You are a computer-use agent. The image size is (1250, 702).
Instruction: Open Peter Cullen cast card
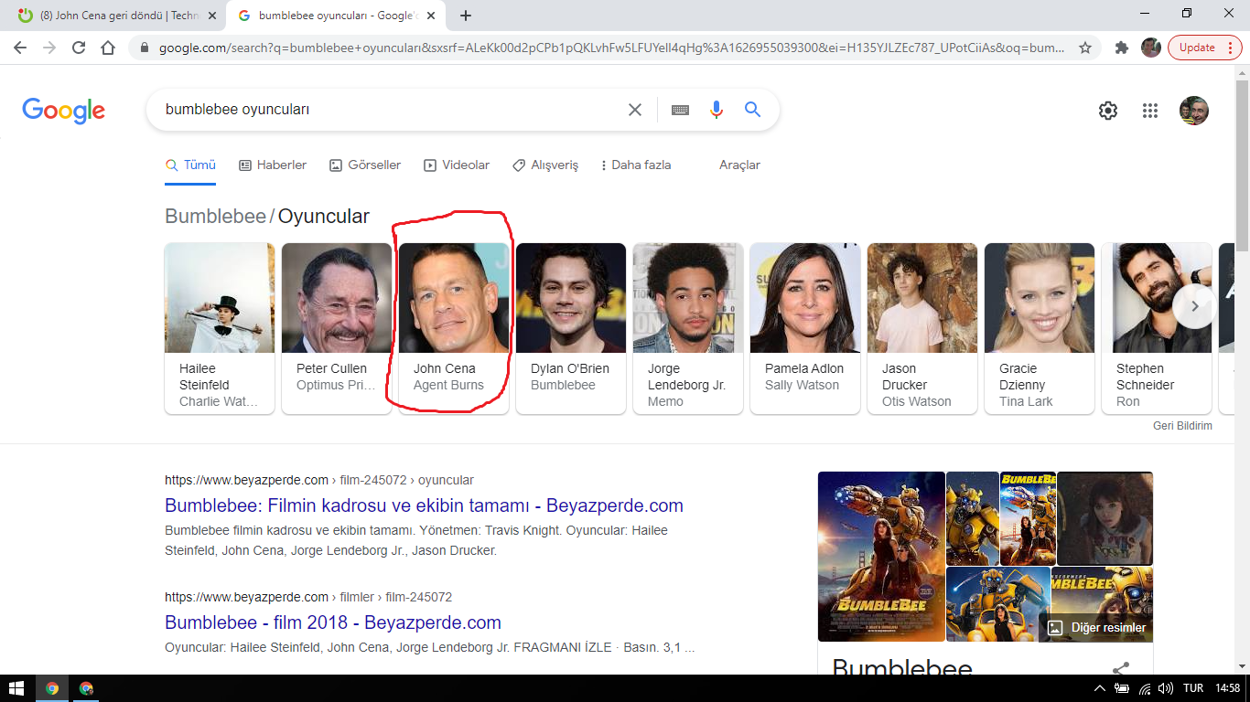(337, 328)
